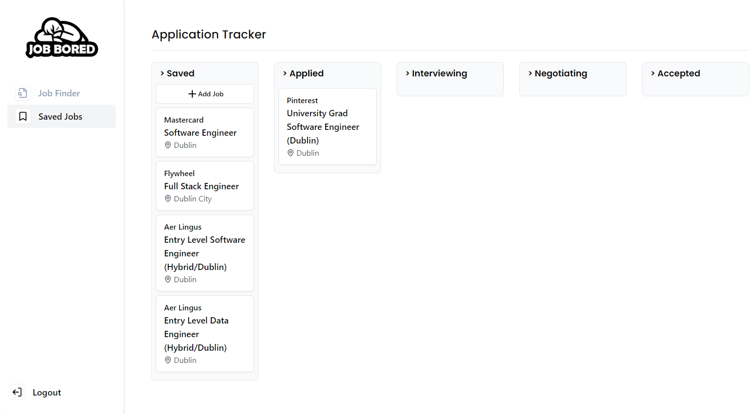Open the Aer Lingus Entry Level Data Engineer card

pos(204,333)
